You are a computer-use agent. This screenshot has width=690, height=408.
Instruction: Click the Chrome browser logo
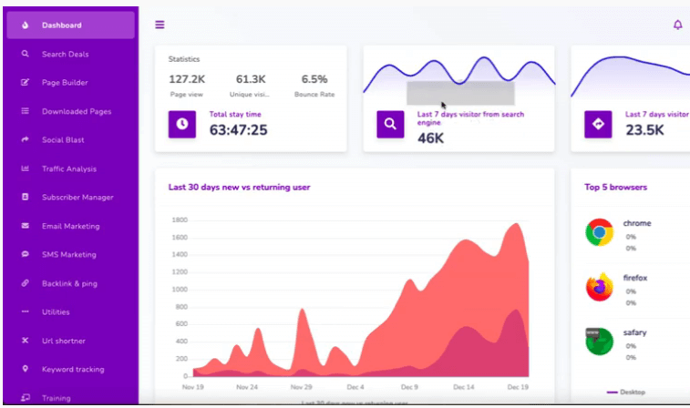tap(600, 232)
